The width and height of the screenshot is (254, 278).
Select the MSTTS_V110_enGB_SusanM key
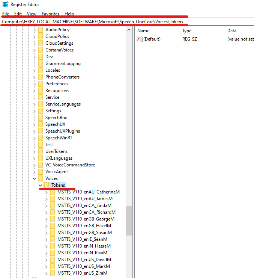[x=85, y=233]
